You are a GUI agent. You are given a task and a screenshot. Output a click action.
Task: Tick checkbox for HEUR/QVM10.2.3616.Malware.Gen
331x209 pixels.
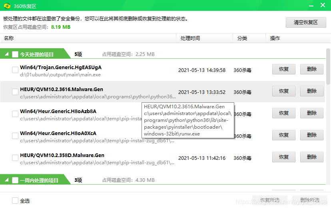pyautogui.click(x=15, y=92)
